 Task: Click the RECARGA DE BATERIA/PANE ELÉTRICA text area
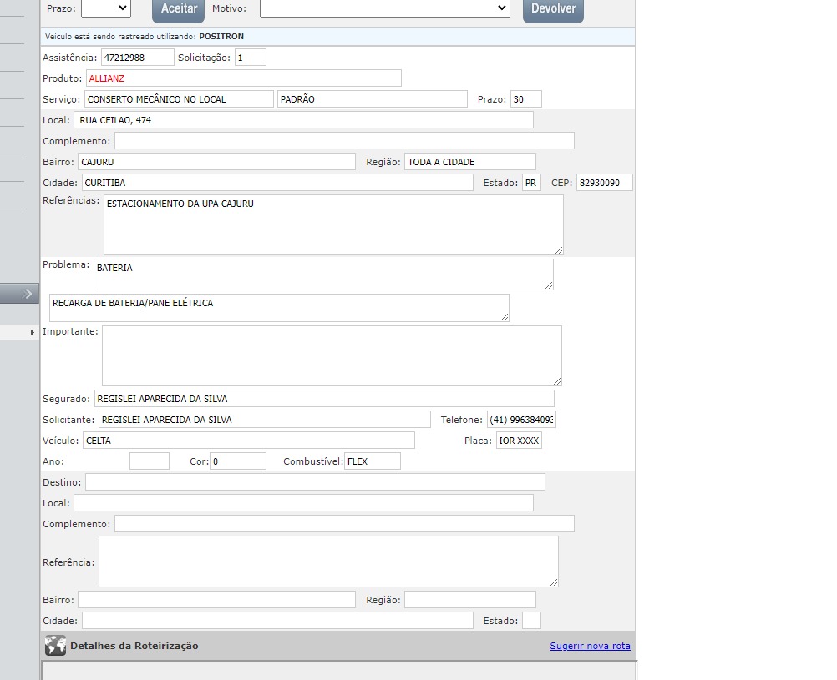click(279, 308)
